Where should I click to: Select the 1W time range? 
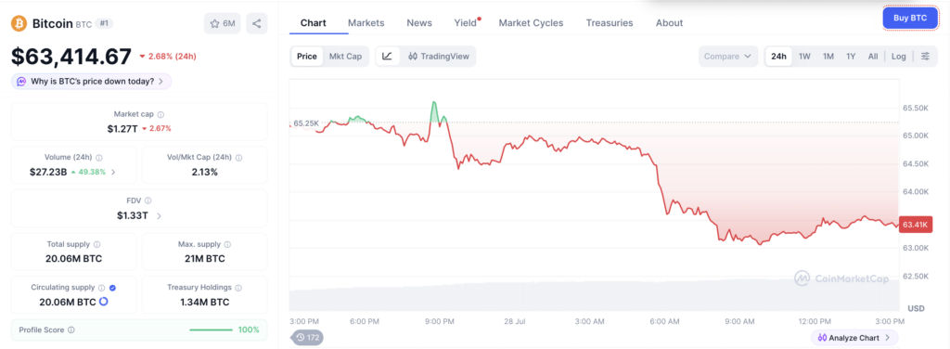click(x=804, y=57)
